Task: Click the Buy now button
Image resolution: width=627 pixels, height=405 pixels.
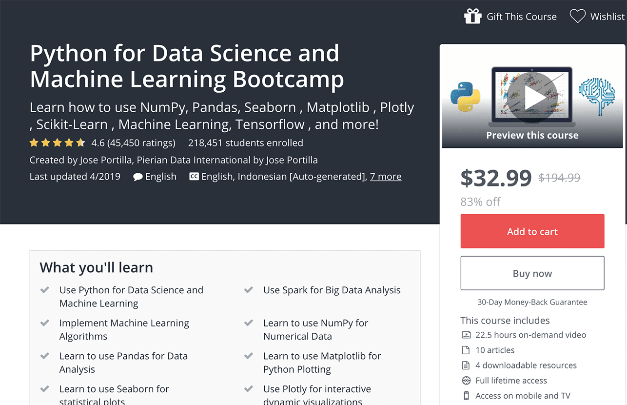Action: click(x=532, y=273)
